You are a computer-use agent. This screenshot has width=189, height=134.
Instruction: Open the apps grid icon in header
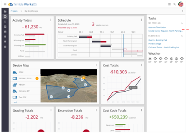(169, 4)
